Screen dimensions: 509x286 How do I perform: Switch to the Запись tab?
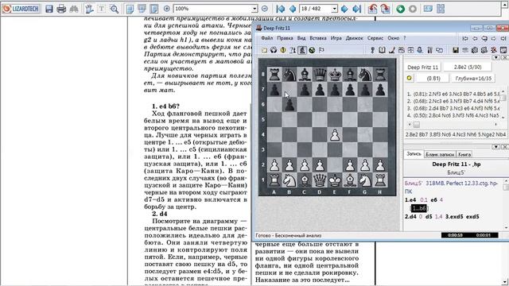point(414,154)
